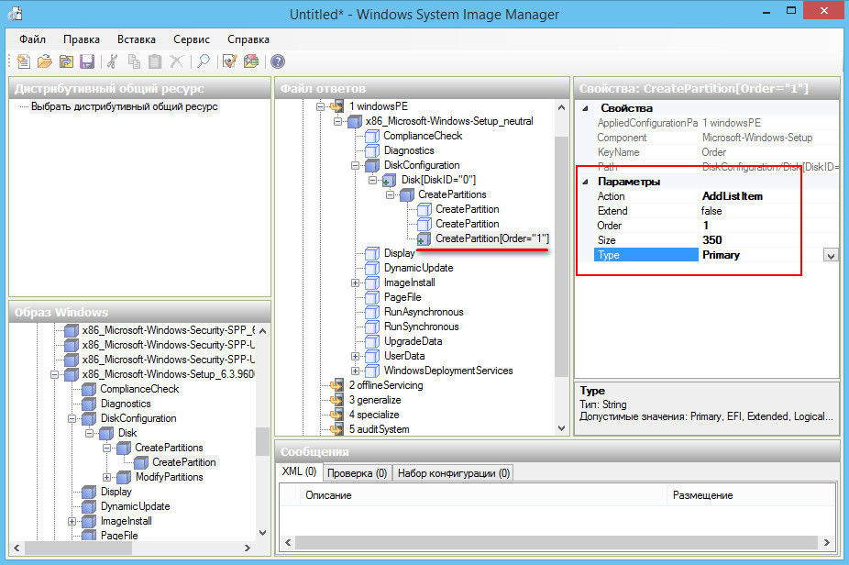Click the Delete X toolbar icon

177,61
